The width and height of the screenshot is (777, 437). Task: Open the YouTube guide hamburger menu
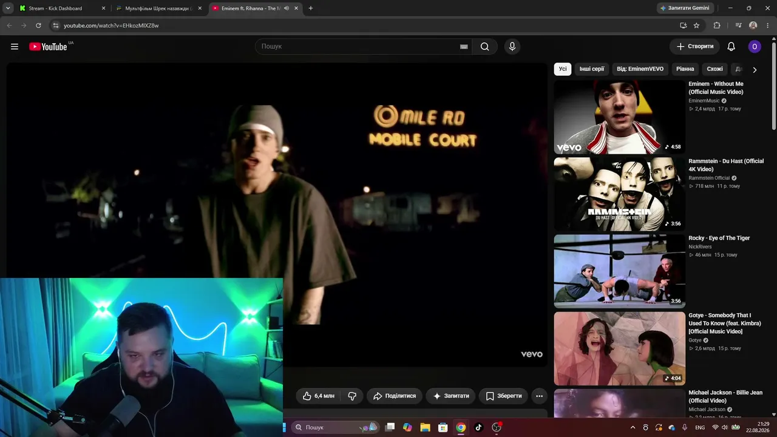(x=15, y=47)
